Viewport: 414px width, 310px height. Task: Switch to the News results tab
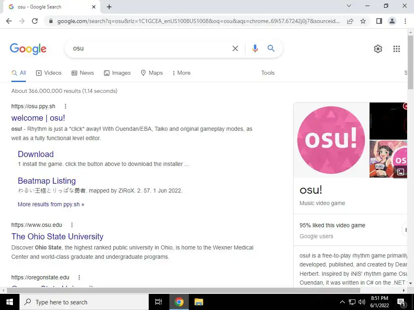(82, 73)
